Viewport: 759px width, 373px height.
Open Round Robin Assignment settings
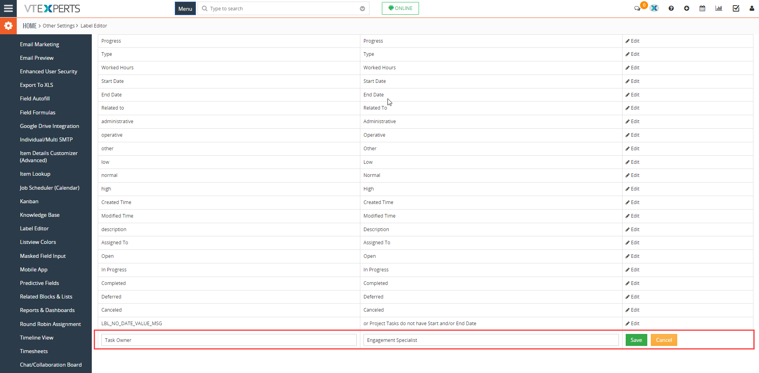click(50, 324)
